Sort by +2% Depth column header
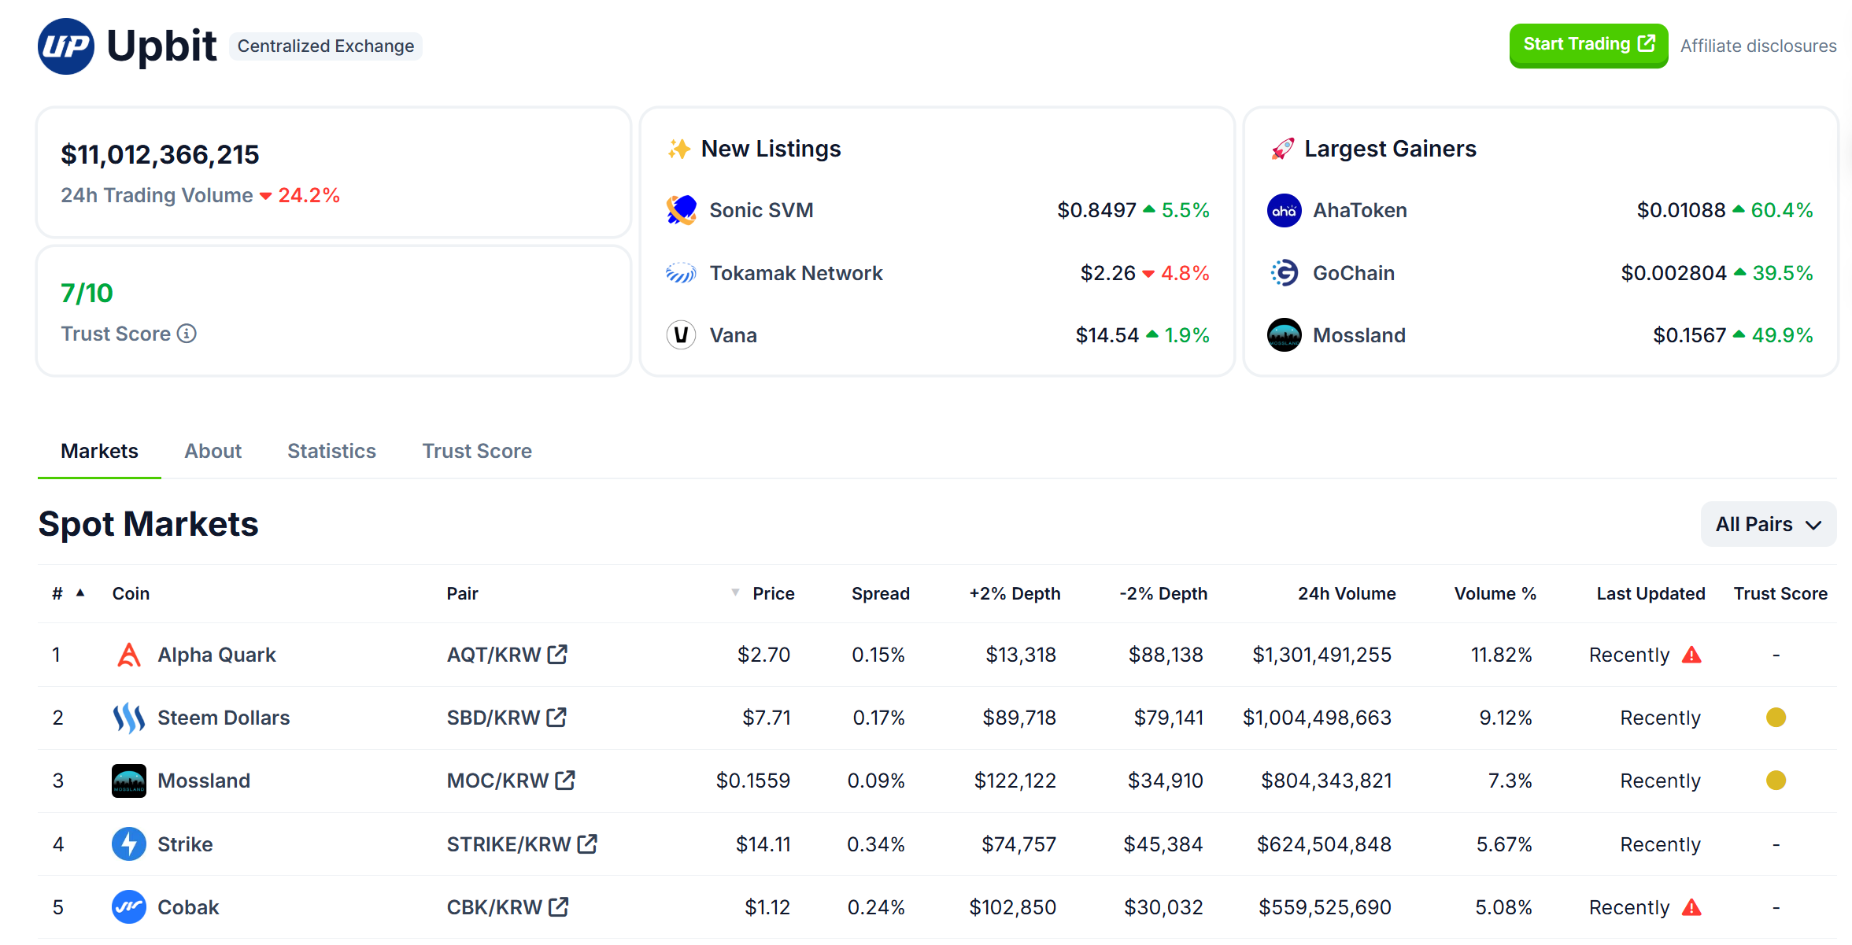 1015,593
